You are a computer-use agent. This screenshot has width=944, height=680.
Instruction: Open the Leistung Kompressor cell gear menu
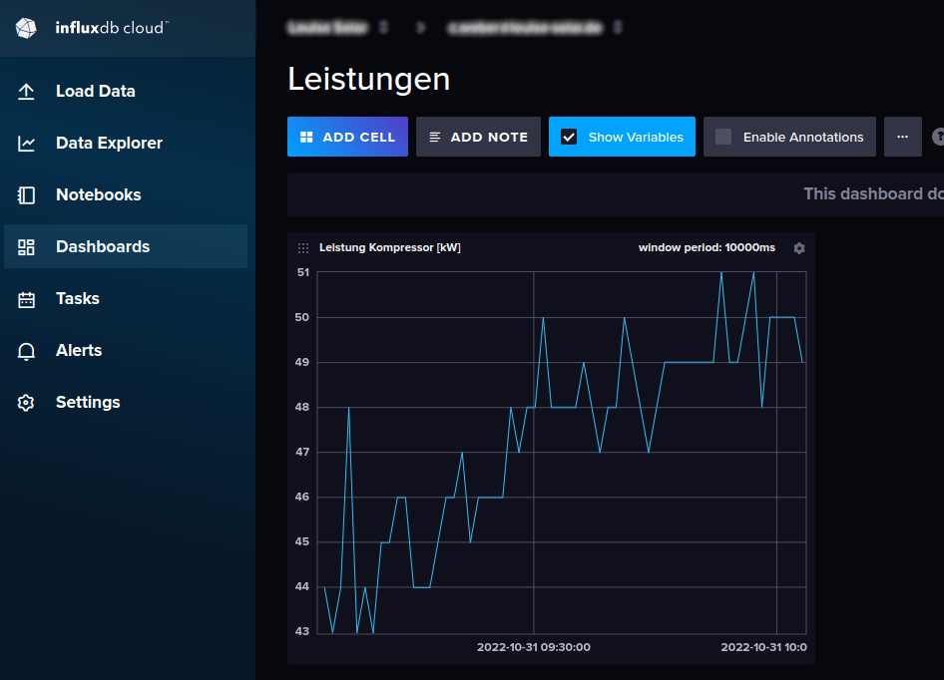[x=799, y=248]
